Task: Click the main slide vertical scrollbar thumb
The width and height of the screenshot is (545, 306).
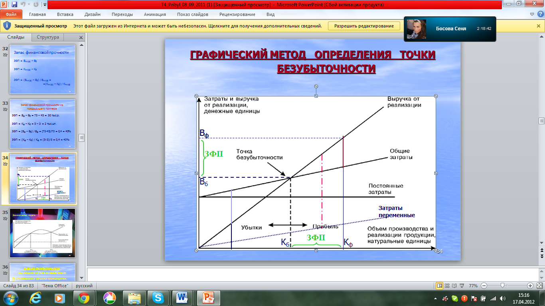Action: click(542, 121)
